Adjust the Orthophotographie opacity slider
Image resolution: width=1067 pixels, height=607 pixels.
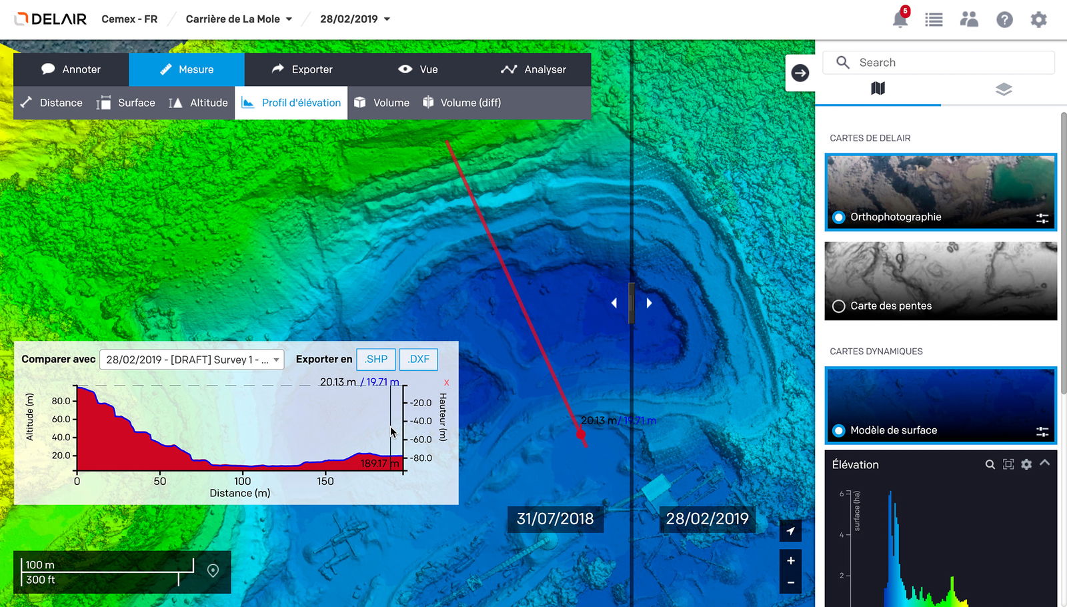click(x=1042, y=217)
